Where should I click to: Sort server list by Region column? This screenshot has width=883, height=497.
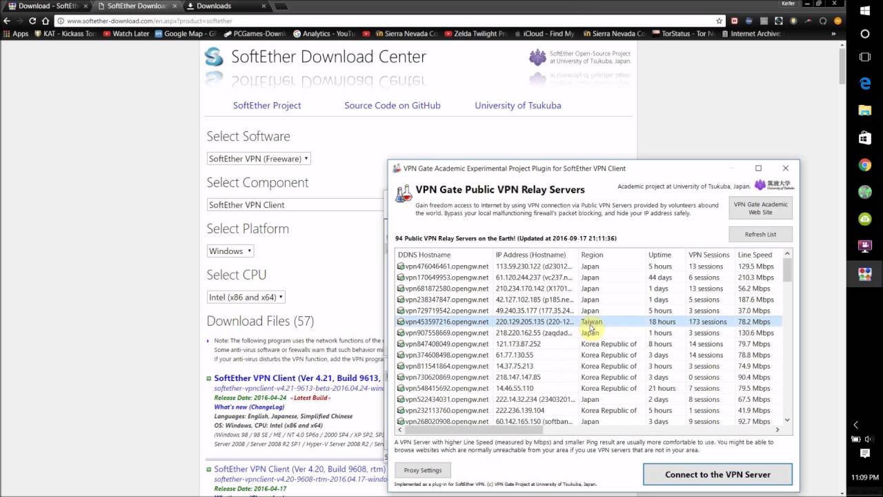point(611,255)
